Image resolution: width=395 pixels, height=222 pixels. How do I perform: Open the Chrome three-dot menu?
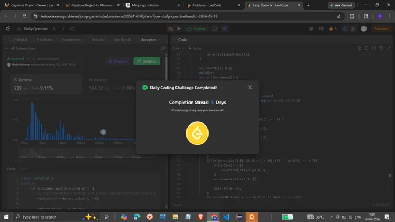pyautogui.click(x=389, y=16)
